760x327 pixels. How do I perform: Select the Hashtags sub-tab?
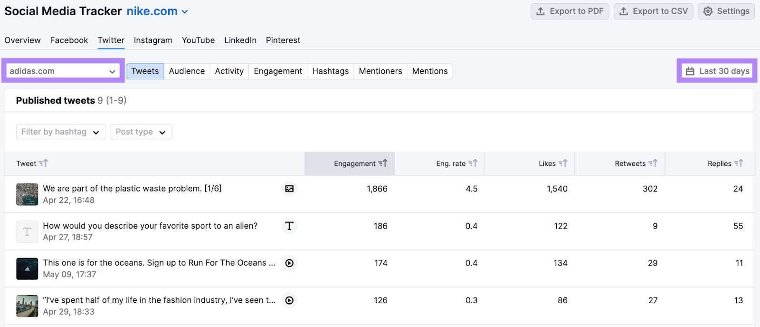(330, 71)
